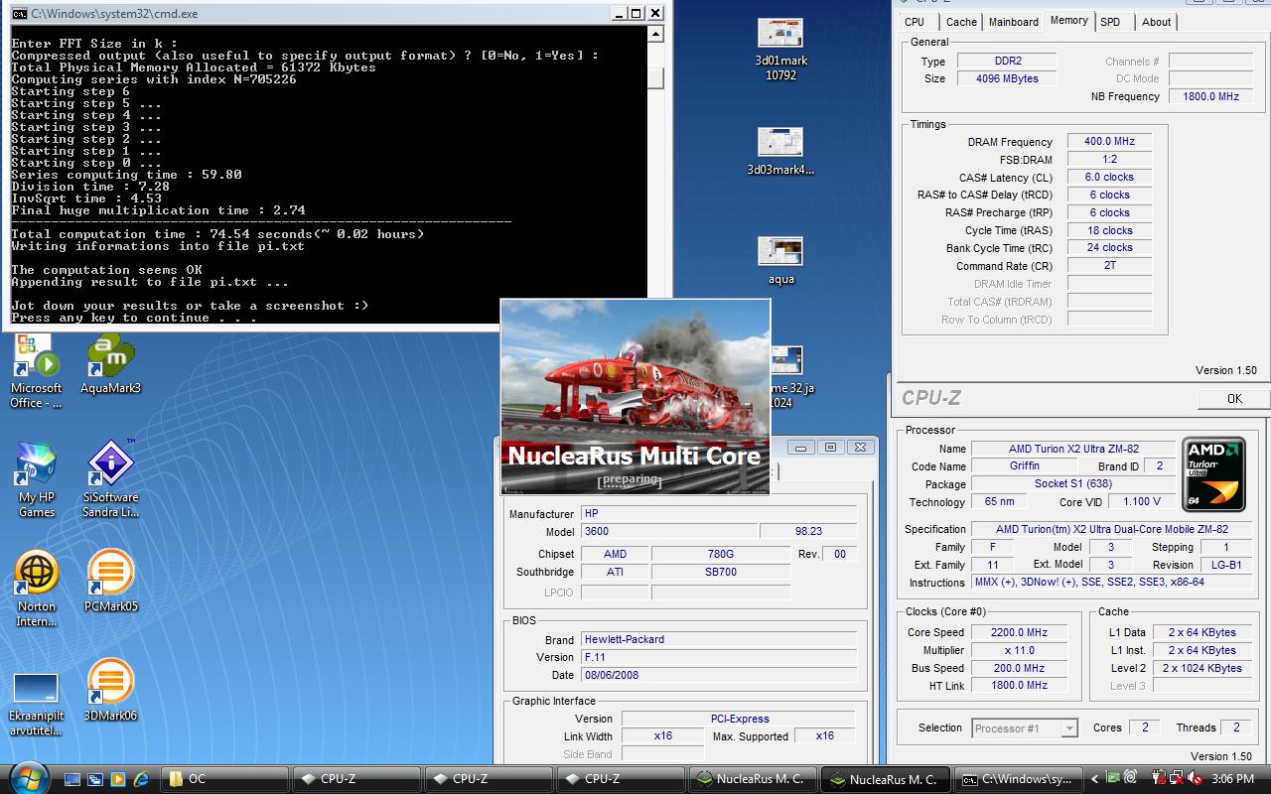Open the Norton Internet Security shortcut

(36, 589)
